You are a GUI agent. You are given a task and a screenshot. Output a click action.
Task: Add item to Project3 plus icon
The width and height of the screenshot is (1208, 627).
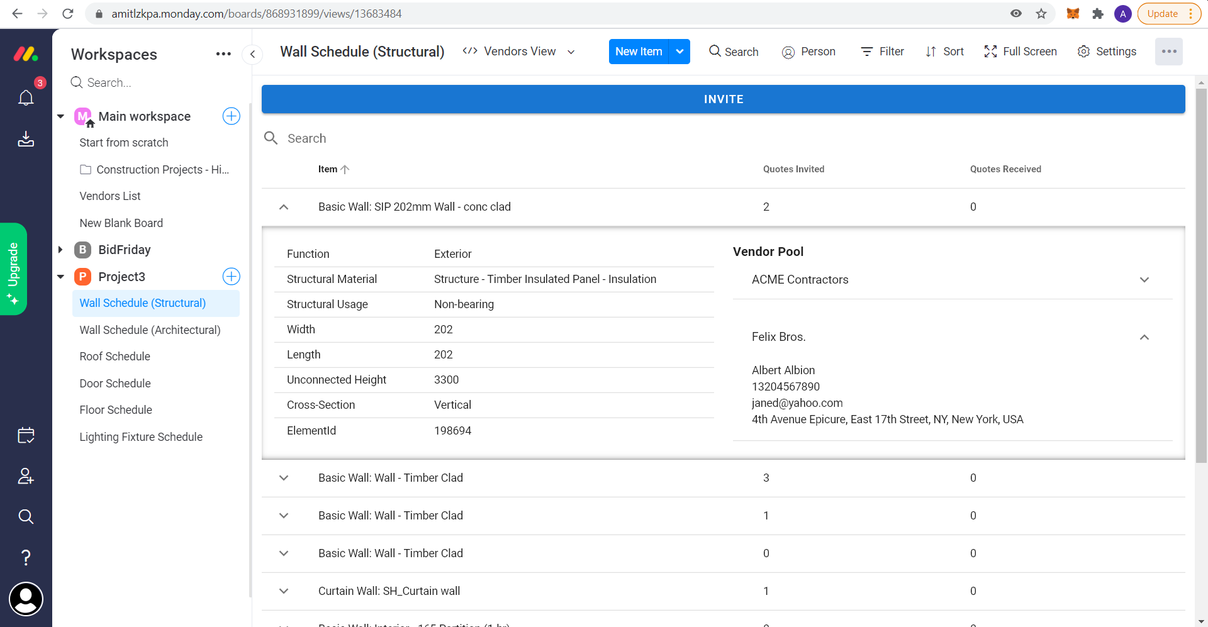click(232, 277)
